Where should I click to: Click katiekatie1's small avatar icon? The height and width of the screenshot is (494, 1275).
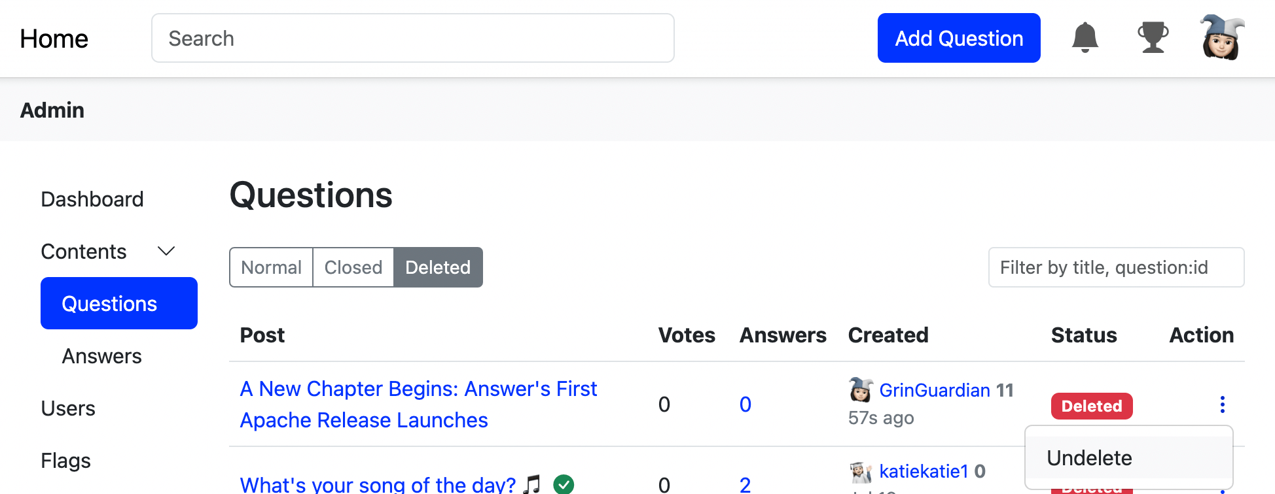pyautogui.click(x=860, y=471)
